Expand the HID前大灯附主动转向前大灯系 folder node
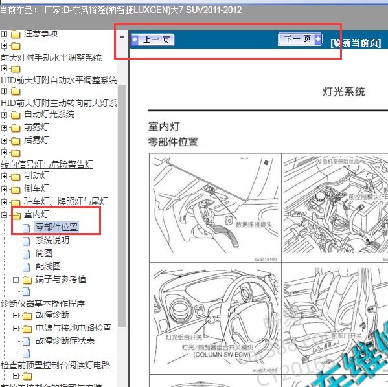Viewport: 388px width, 387px height. pyautogui.click(x=4, y=91)
